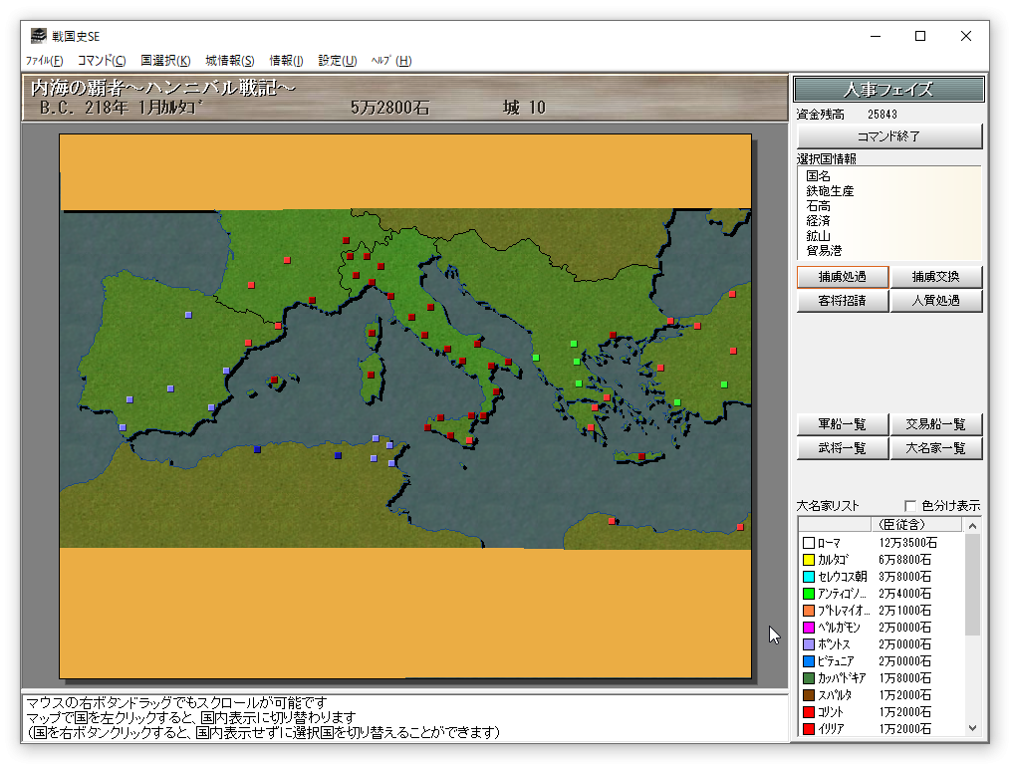
Task: Click the blue ビテュニア color box
Action: click(x=809, y=661)
